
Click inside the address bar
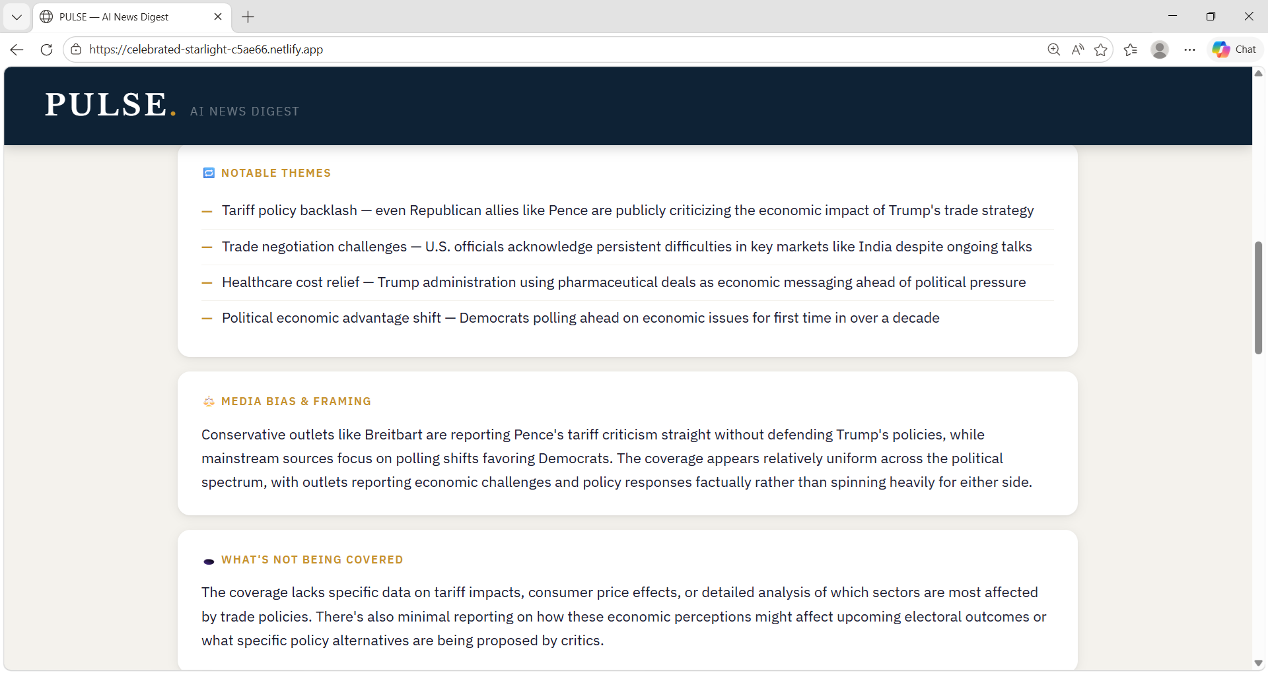[396, 49]
